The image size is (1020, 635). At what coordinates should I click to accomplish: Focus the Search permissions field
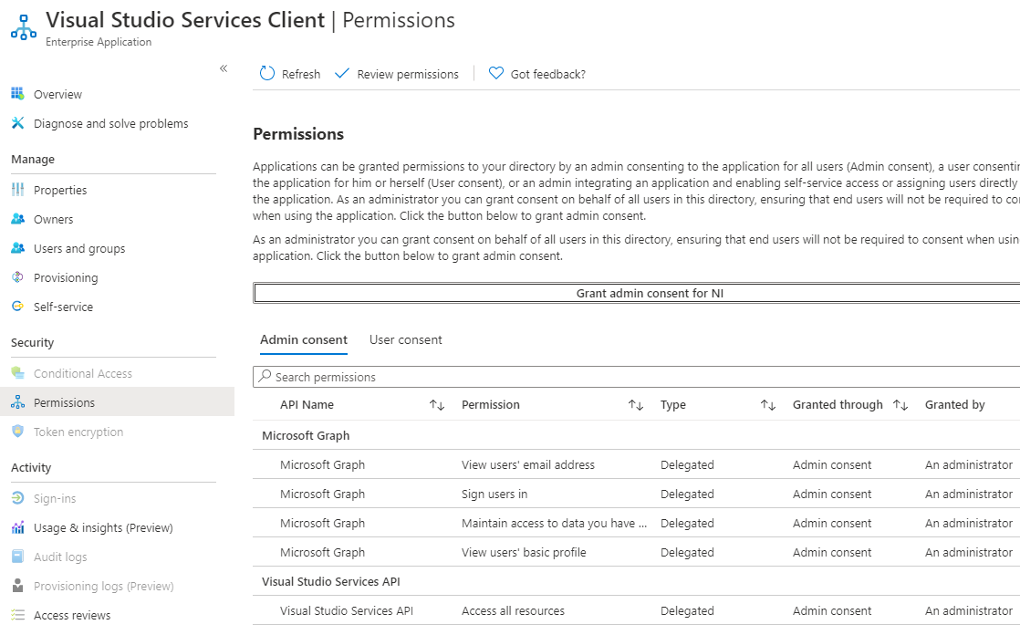point(637,377)
